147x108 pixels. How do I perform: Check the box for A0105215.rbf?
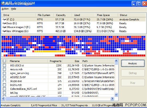[4, 77]
